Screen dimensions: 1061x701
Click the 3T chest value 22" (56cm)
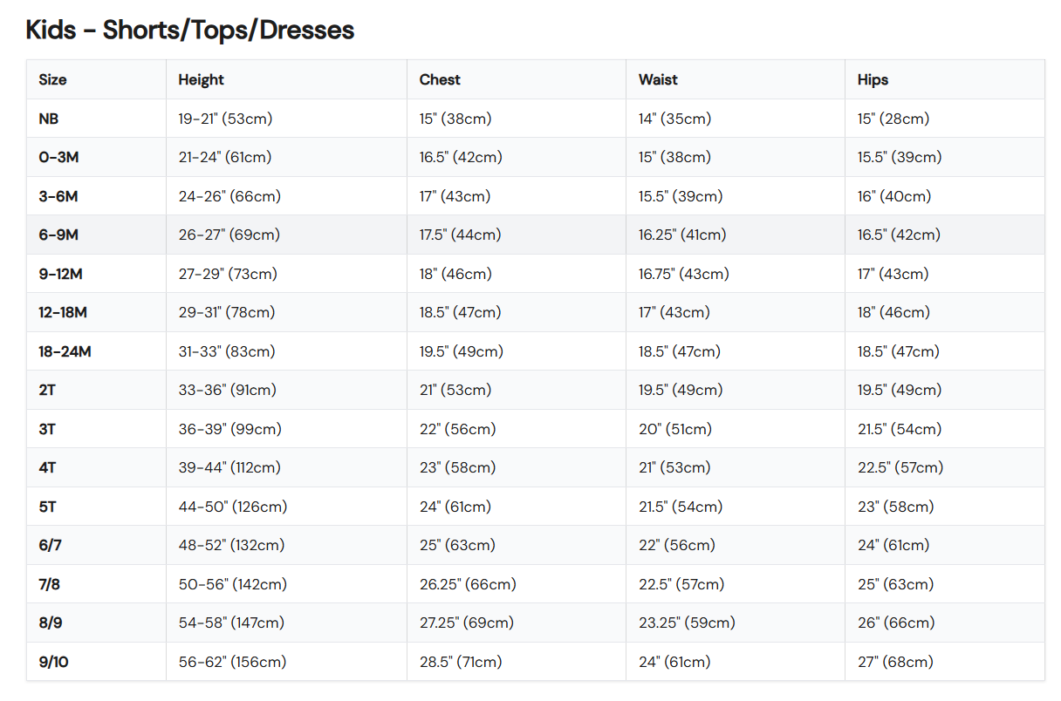click(x=457, y=429)
